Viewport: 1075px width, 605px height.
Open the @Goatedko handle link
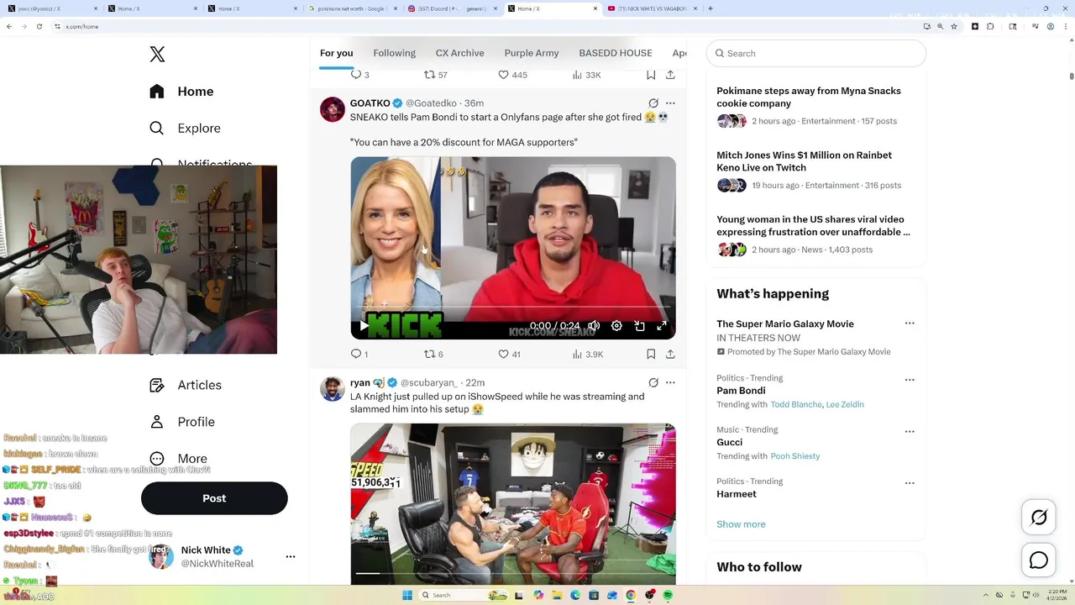pyautogui.click(x=432, y=103)
